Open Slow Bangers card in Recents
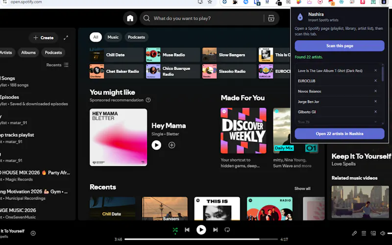 coord(165,209)
